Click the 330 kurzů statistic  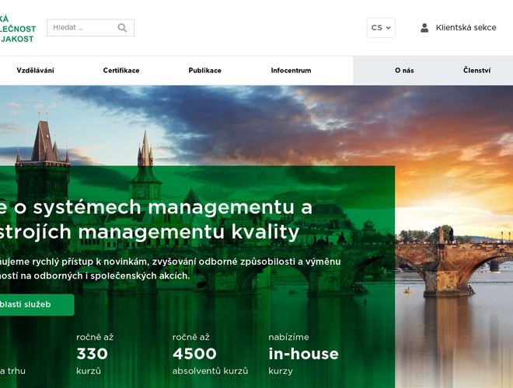pyautogui.click(x=92, y=354)
